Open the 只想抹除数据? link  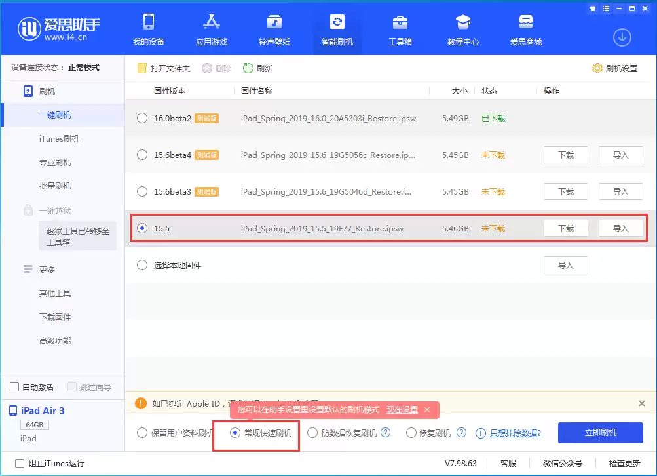pos(516,433)
